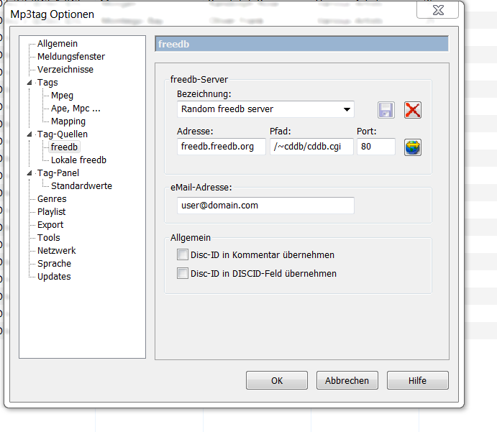Click the Hilfe button
This screenshot has width=497, height=432.
[417, 380]
